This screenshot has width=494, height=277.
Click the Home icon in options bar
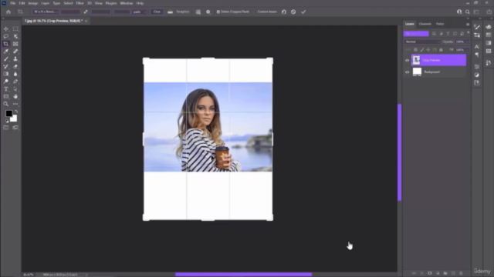coord(8,12)
